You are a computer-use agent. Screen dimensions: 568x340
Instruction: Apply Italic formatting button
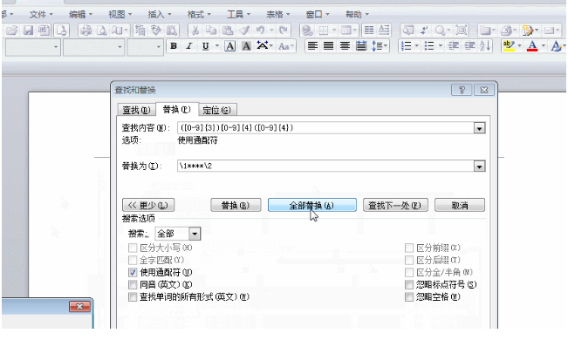189,46
